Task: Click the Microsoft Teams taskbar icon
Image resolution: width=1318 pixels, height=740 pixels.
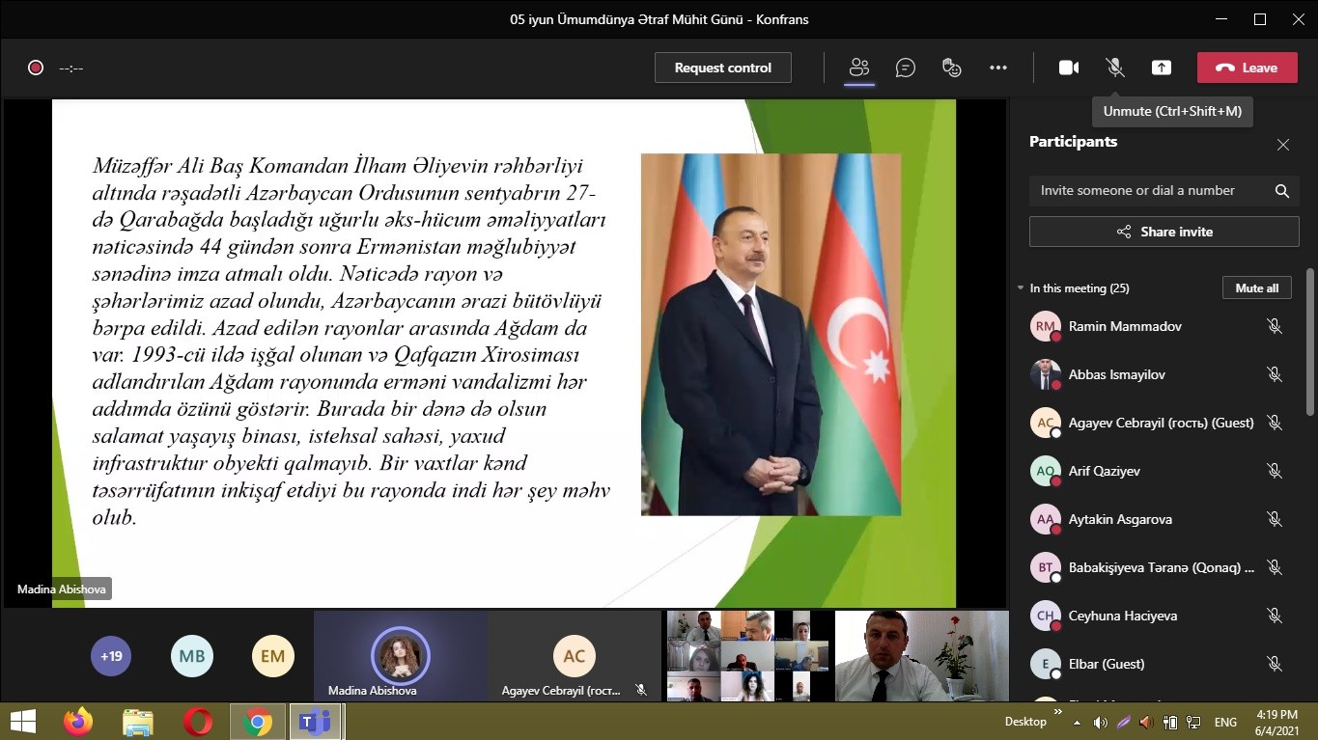Action: pyautogui.click(x=316, y=722)
